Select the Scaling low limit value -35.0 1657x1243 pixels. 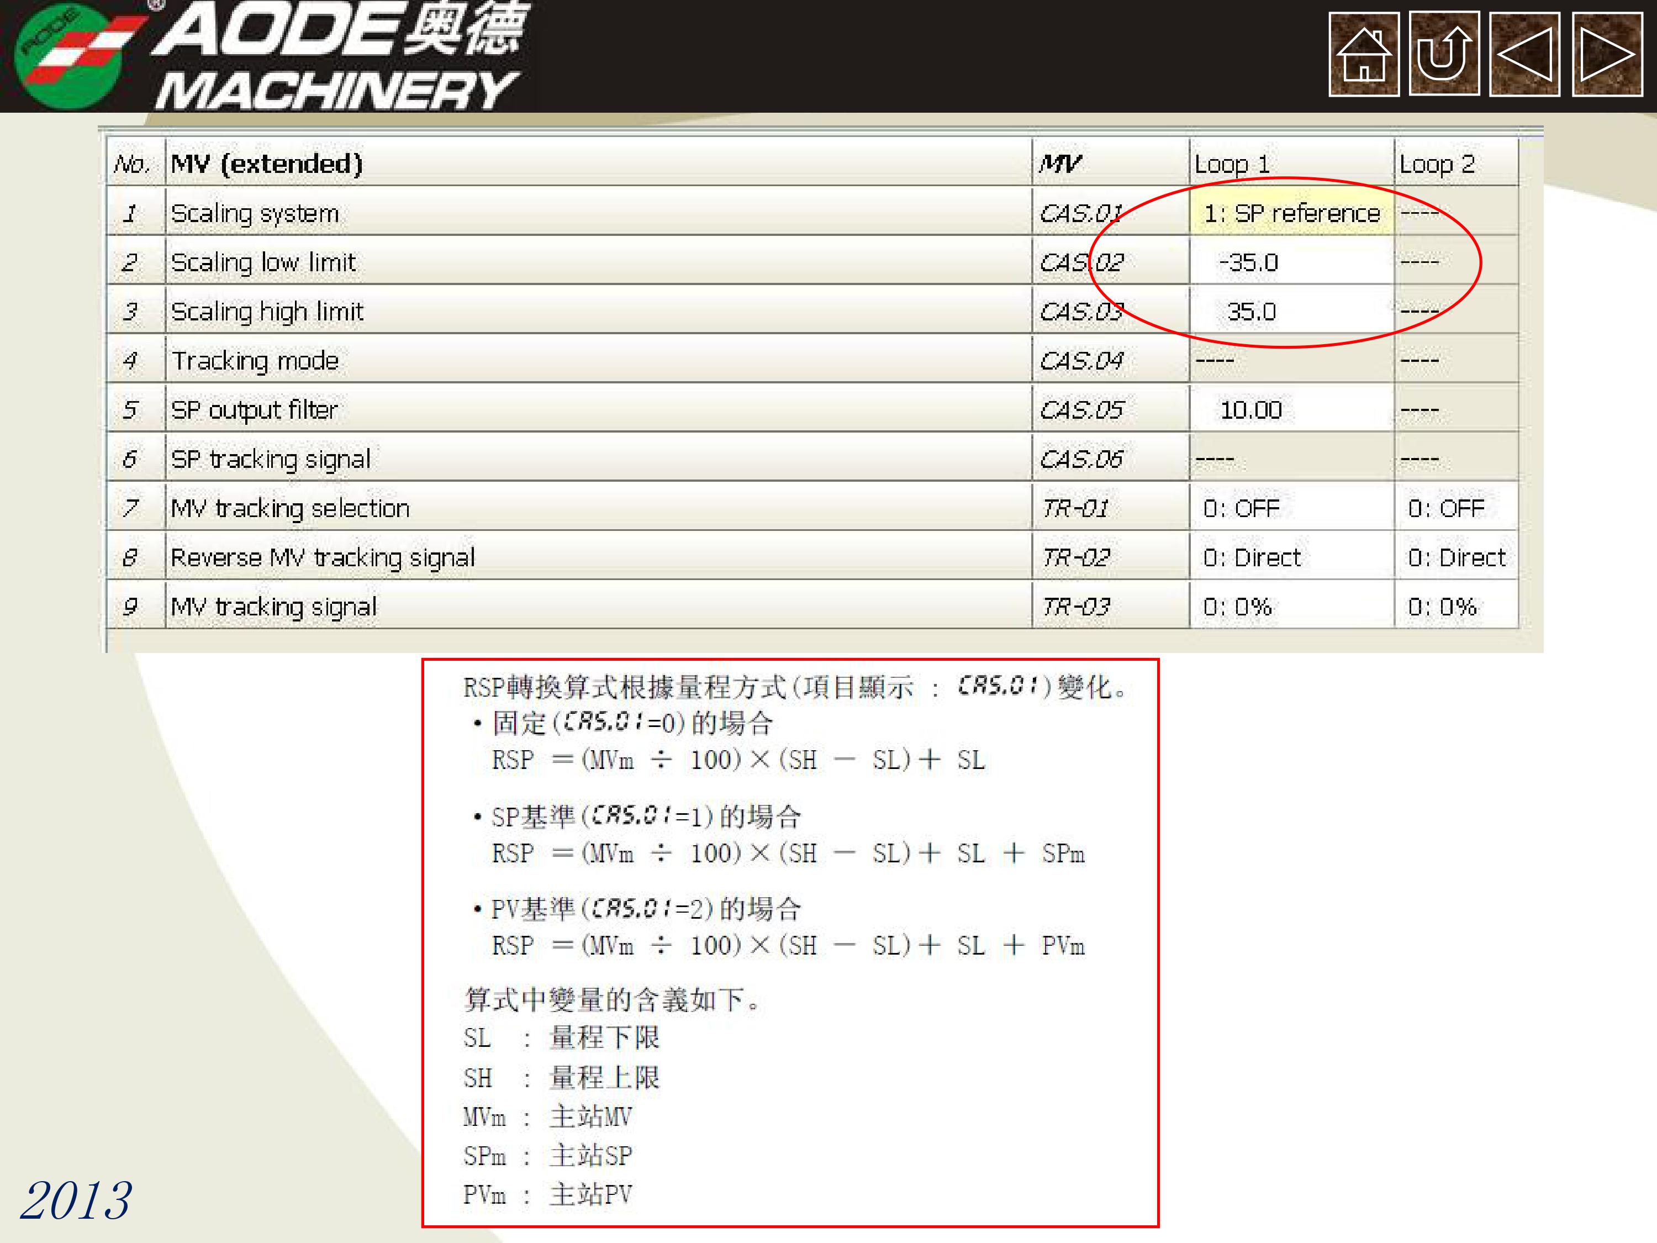[1291, 262]
